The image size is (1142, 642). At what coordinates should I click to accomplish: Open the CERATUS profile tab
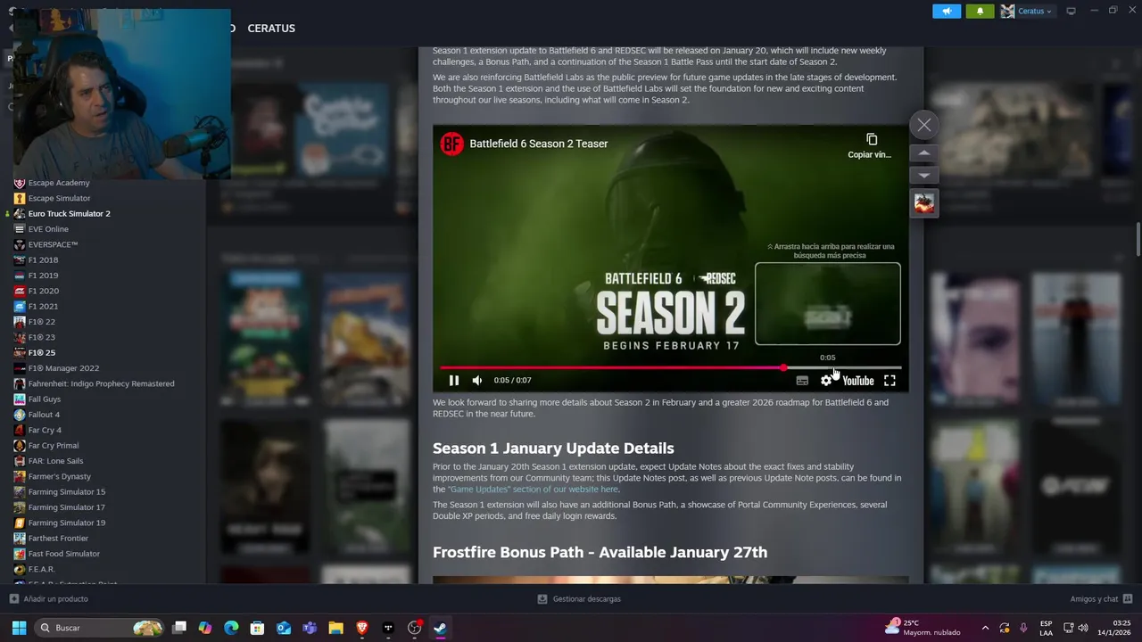tap(271, 29)
